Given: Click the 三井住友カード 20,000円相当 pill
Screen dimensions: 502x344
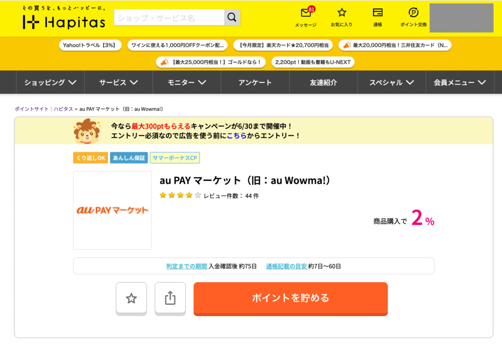Looking at the screenshot, I should point(395,45).
